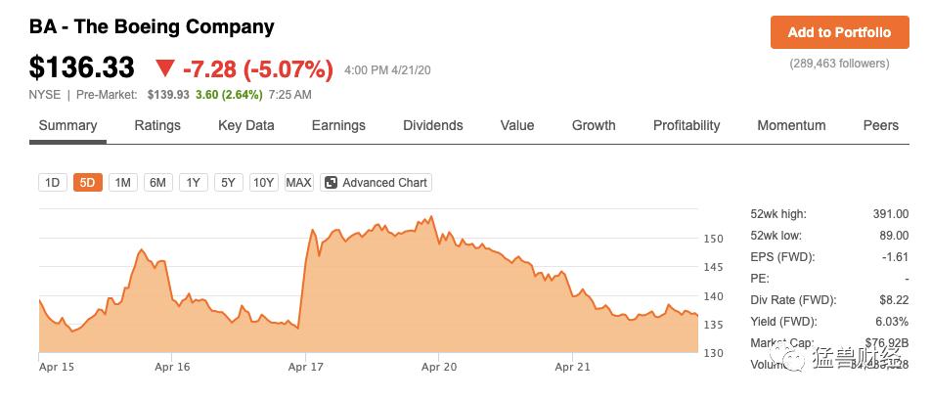Open the Summary tab
This screenshot has width=931, height=398.
(67, 125)
